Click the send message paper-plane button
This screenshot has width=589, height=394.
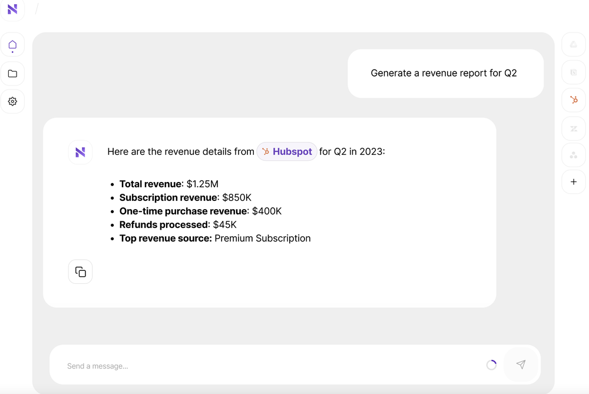[521, 365]
